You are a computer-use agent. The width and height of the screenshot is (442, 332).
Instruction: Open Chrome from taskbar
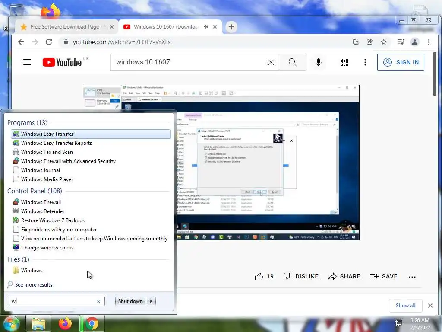pos(92,323)
